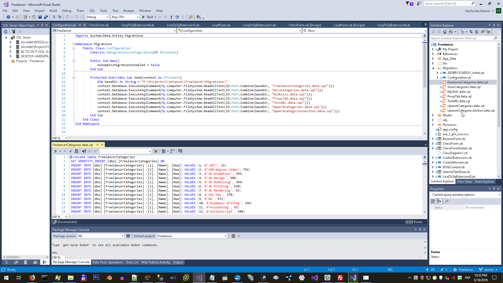Toggle alphabetical sort in Properties panel
Image resolution: width=503 pixels, height=283 pixels.
[439, 201]
